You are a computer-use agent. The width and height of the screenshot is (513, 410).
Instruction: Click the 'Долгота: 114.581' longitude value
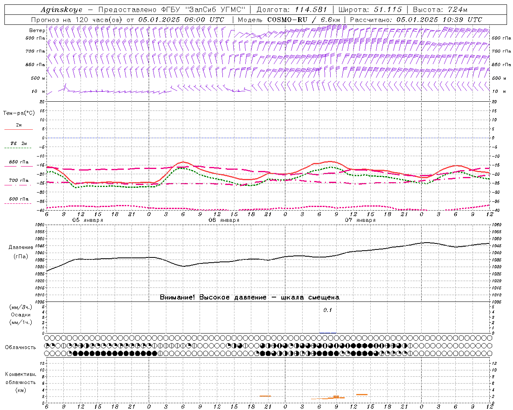292,10
